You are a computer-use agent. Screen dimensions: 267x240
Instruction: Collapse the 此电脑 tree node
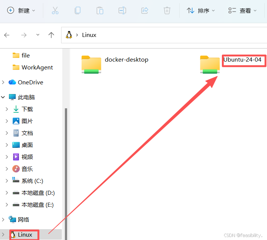3,97
